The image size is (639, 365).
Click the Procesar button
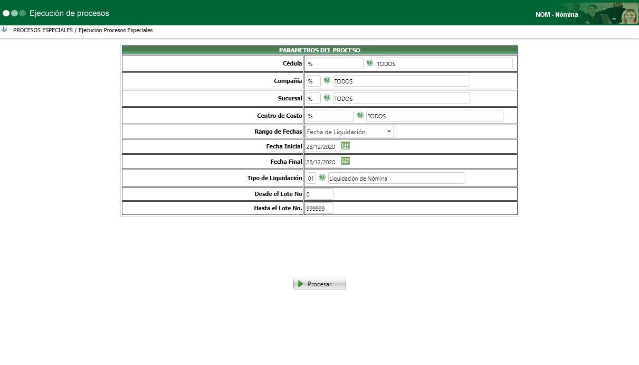pyautogui.click(x=320, y=284)
